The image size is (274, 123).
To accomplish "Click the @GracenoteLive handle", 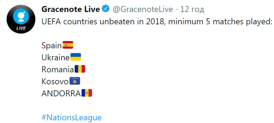I will [142, 9].
